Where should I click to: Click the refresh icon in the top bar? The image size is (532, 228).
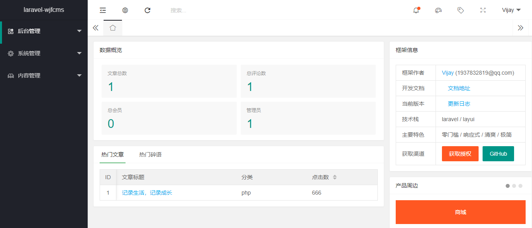(147, 10)
